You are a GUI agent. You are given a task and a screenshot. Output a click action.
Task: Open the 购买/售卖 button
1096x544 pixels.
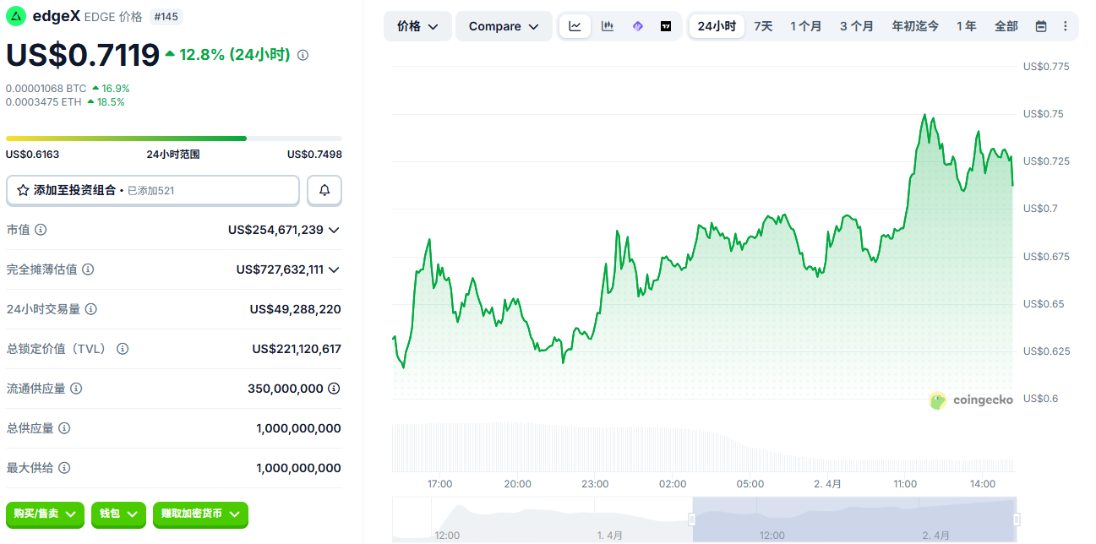45,514
